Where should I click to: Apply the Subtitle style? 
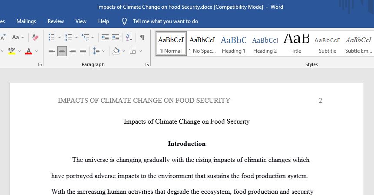pos(328,44)
